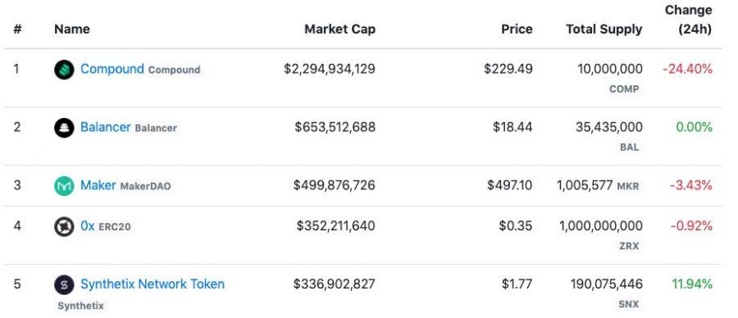Click the # rank column header
Image resolution: width=738 pixels, height=318 pixels.
coord(17,30)
